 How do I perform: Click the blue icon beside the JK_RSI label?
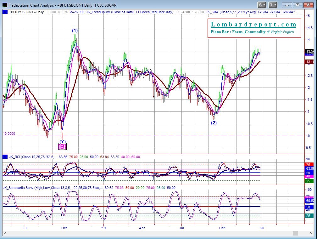(x=5, y=157)
